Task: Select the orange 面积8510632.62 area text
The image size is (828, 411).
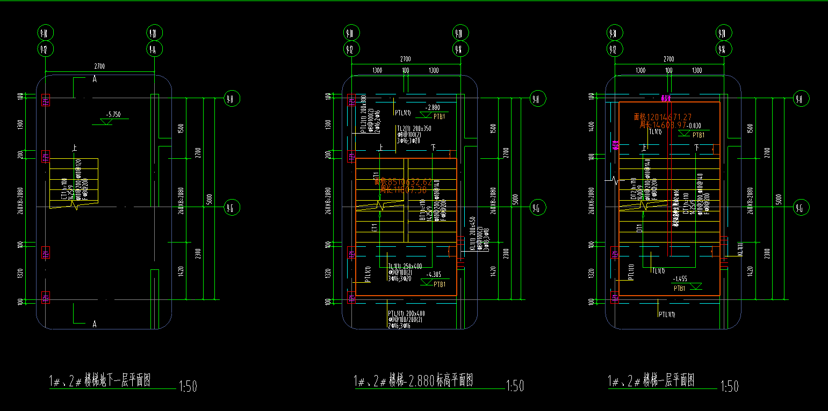Action: click(403, 182)
